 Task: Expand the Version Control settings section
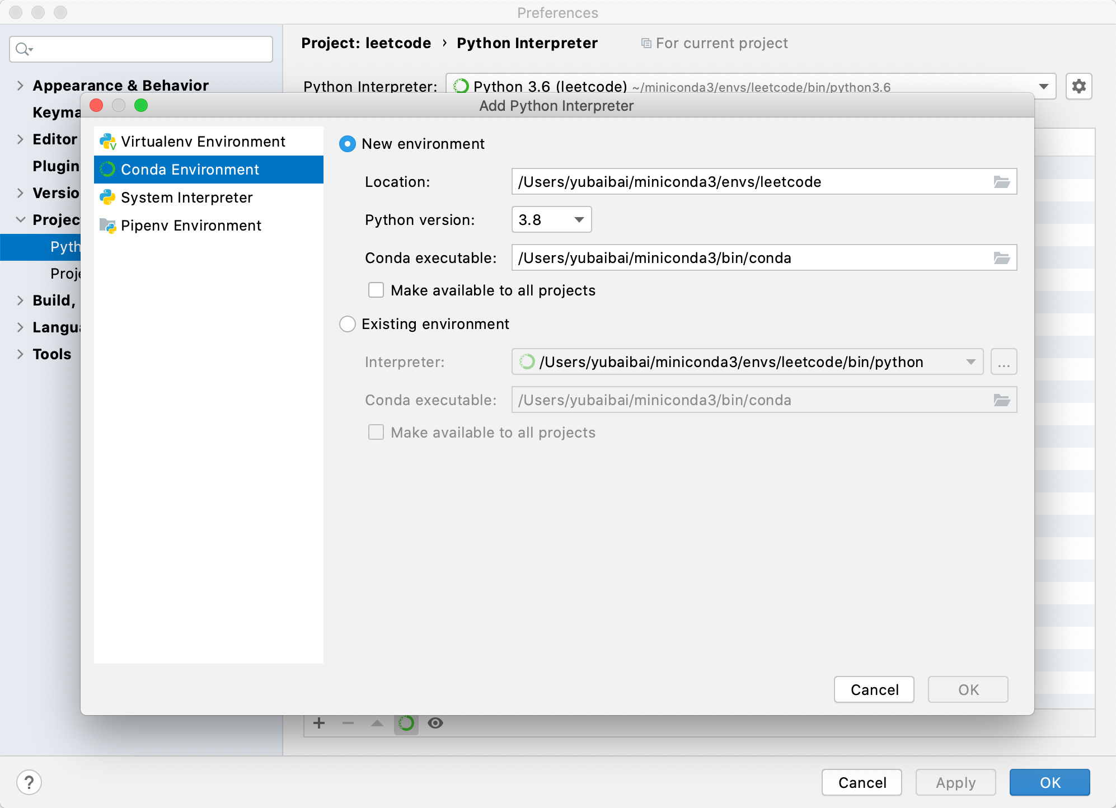pos(20,193)
